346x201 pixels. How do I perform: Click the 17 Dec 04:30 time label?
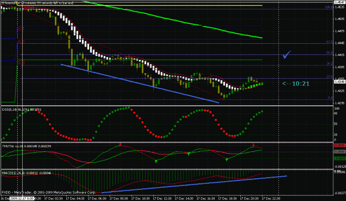point(75,198)
